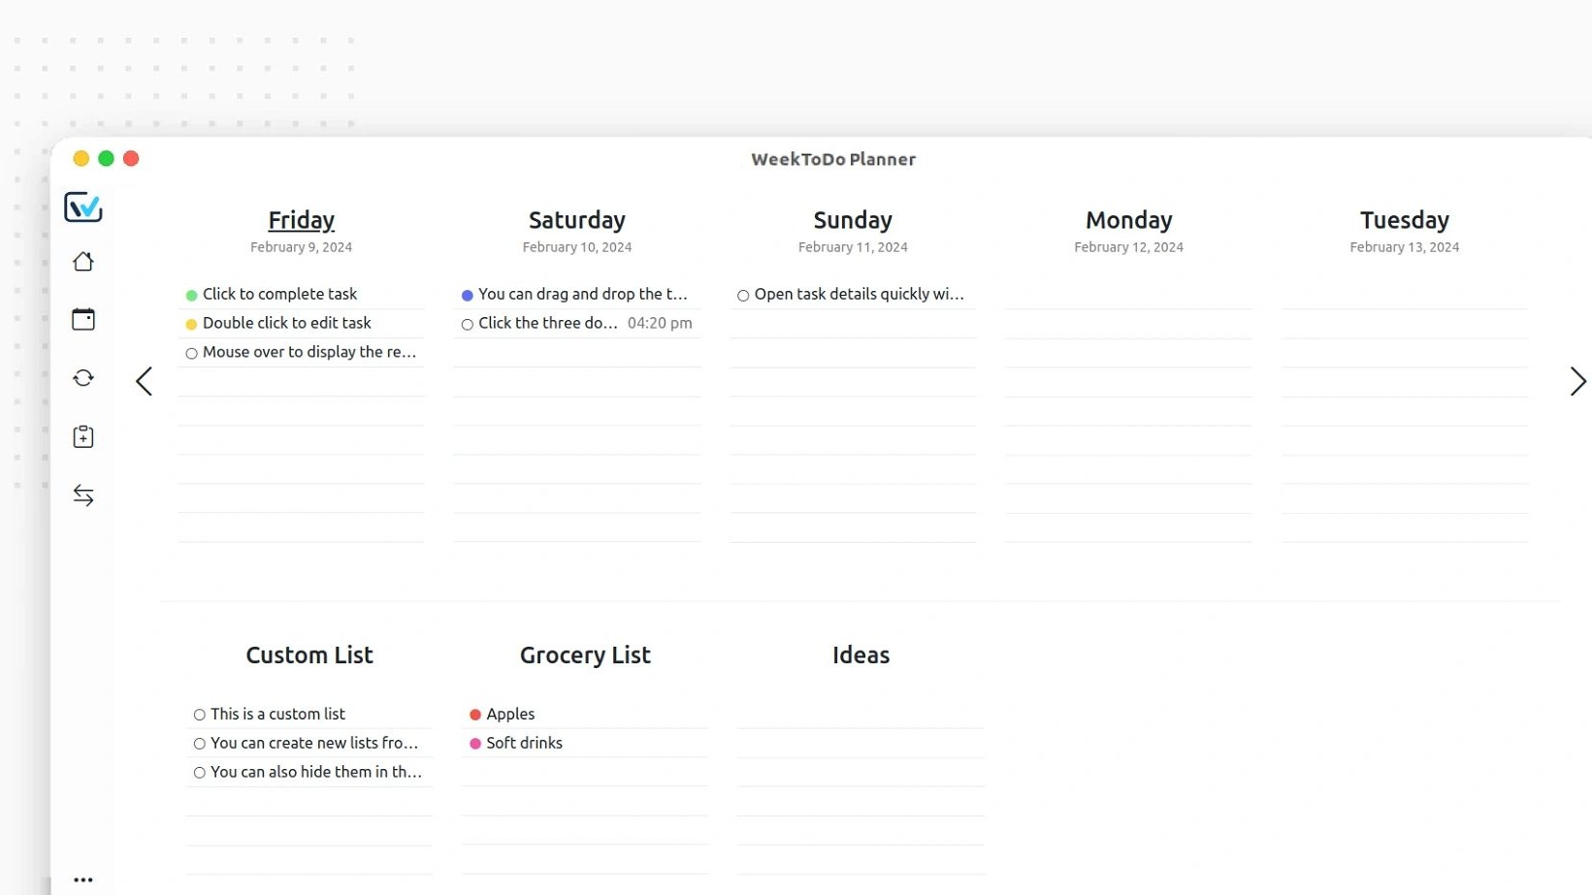
Task: Click the first empty row under Monday
Action: (x=1128, y=295)
